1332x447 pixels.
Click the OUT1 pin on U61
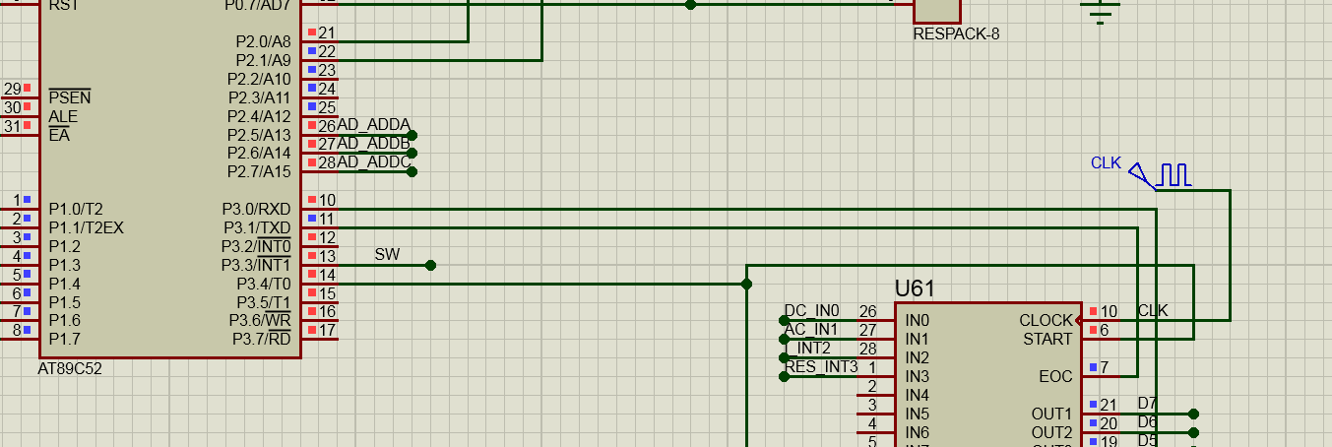1051,414
